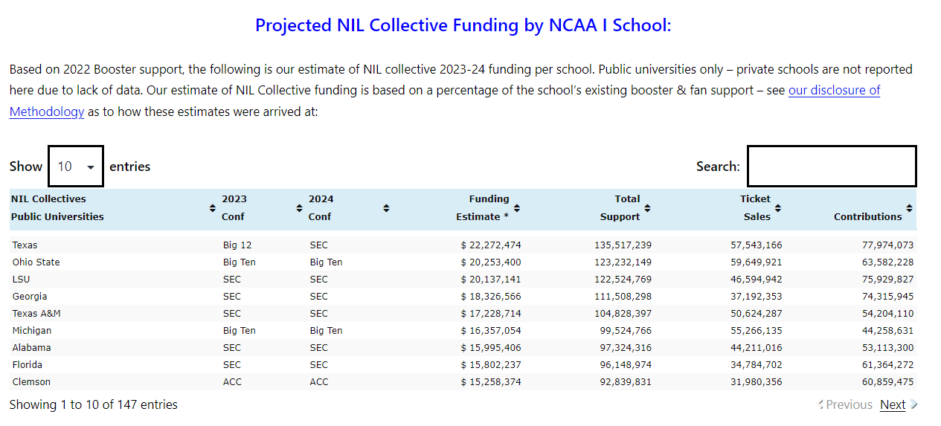941x426 pixels.
Task: Click the Funding Estimate column header
Action: click(x=482, y=208)
